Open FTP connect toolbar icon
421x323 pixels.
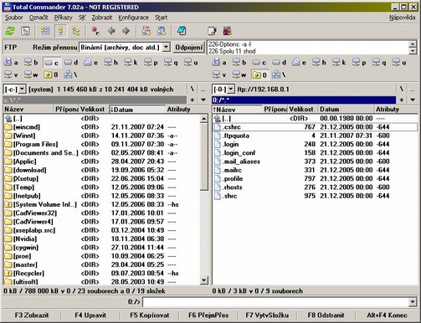click(146, 31)
